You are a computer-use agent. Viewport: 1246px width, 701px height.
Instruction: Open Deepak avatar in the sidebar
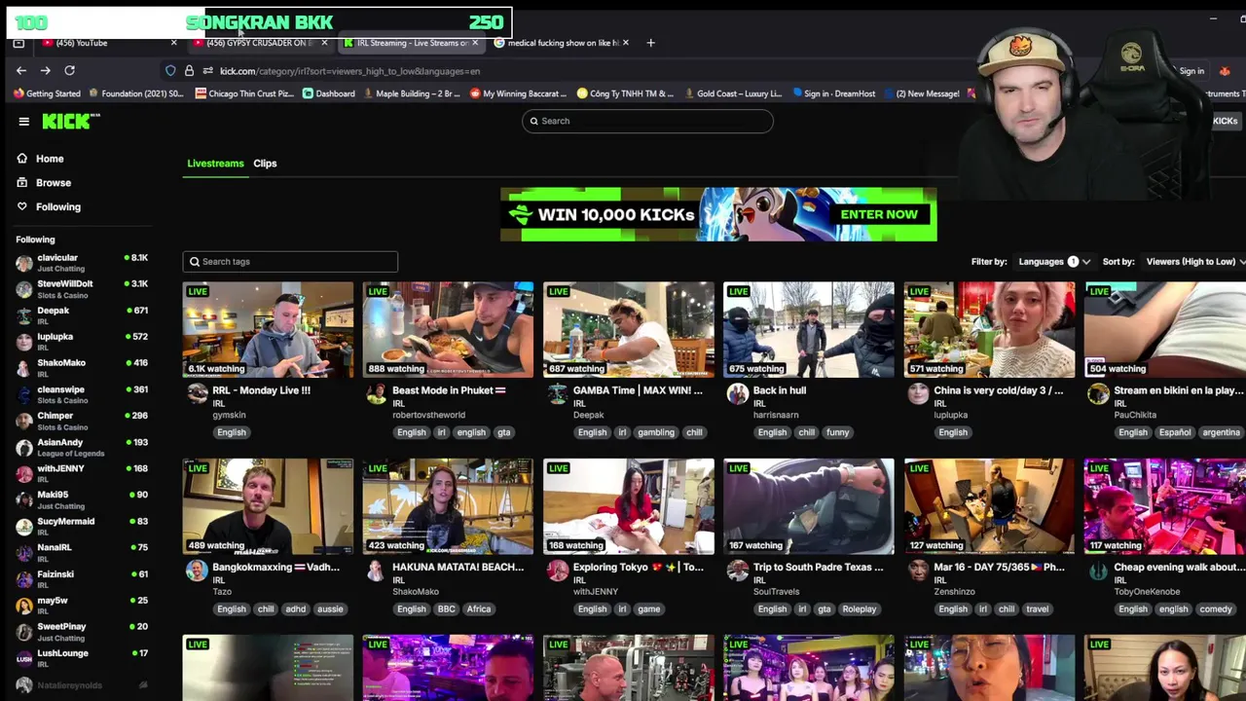pyautogui.click(x=23, y=315)
